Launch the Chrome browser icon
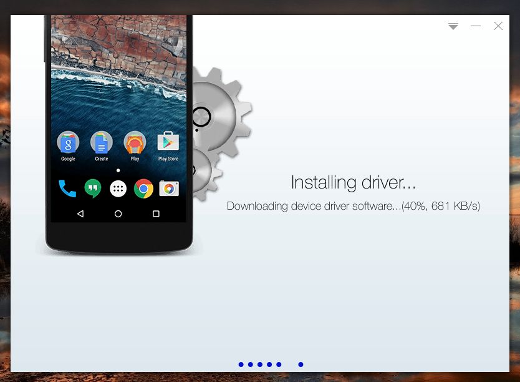This screenshot has width=520, height=382. [143, 189]
